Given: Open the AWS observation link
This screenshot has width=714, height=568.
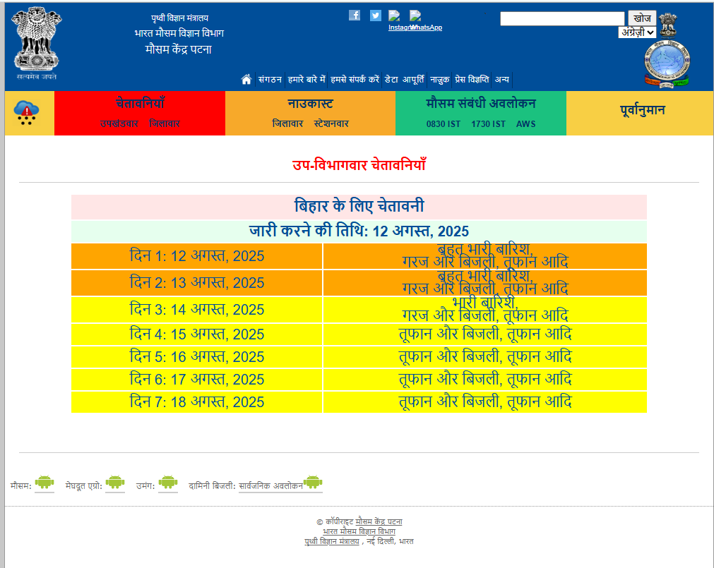Looking at the screenshot, I should point(525,123).
